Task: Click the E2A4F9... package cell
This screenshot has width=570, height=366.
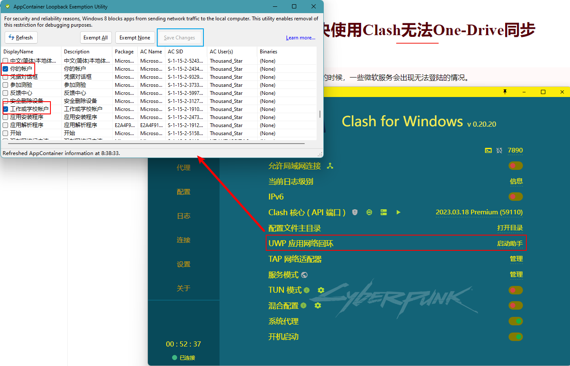Action: click(x=125, y=125)
